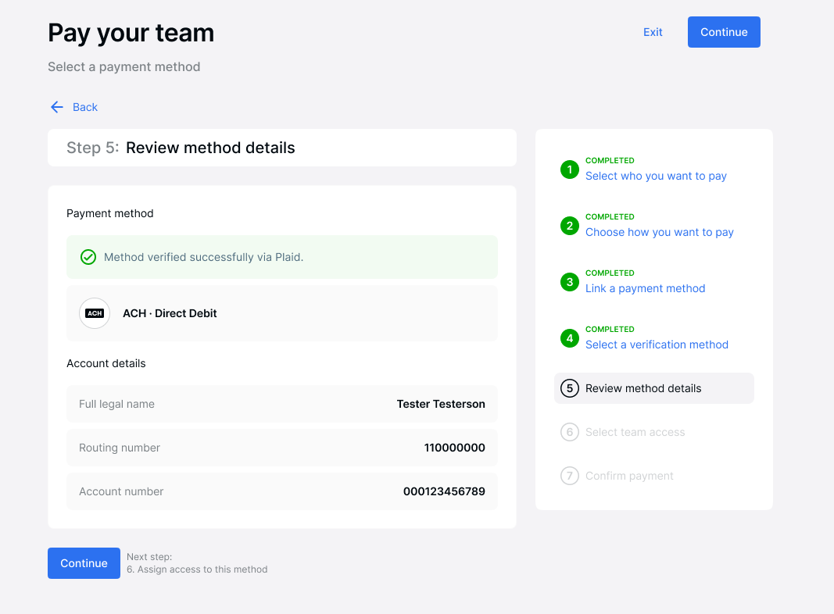Image resolution: width=834 pixels, height=614 pixels.
Task: Click the completed step 2 circle
Action: point(569,226)
